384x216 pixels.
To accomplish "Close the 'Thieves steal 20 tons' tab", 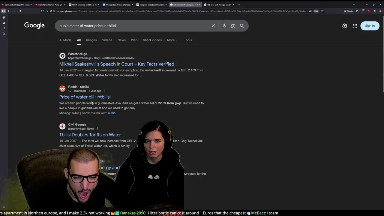I will pos(132,5).
